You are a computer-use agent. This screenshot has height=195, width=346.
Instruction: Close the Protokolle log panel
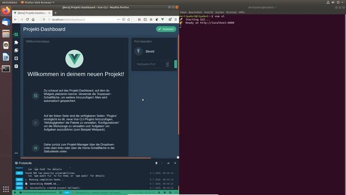[175, 163]
